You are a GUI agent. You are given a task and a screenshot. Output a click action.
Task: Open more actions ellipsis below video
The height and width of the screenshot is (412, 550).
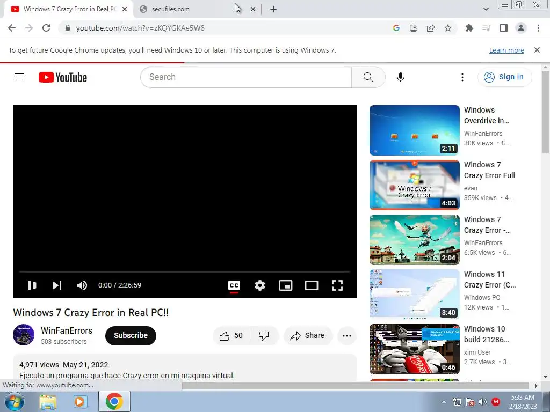tap(347, 336)
